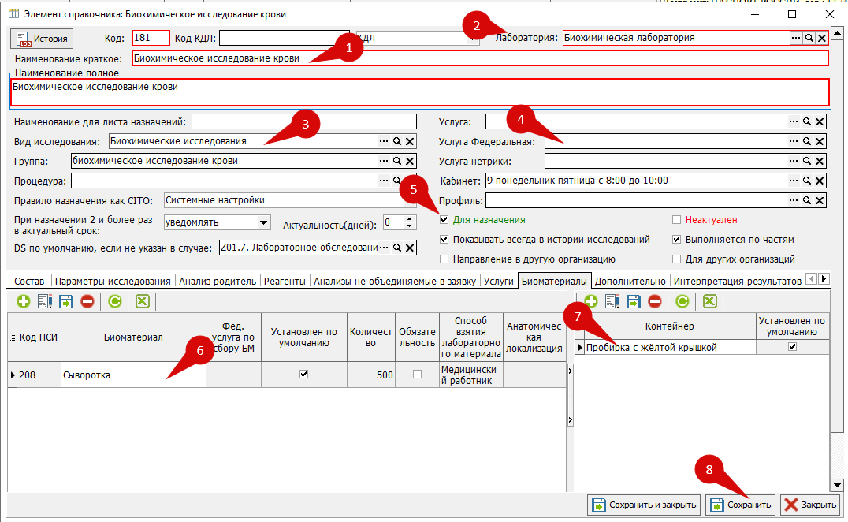Open the Услуги tab
The height and width of the screenshot is (522, 848).
(499, 282)
